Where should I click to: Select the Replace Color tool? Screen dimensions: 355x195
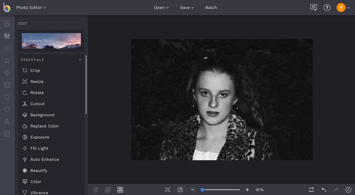[x=52, y=126]
